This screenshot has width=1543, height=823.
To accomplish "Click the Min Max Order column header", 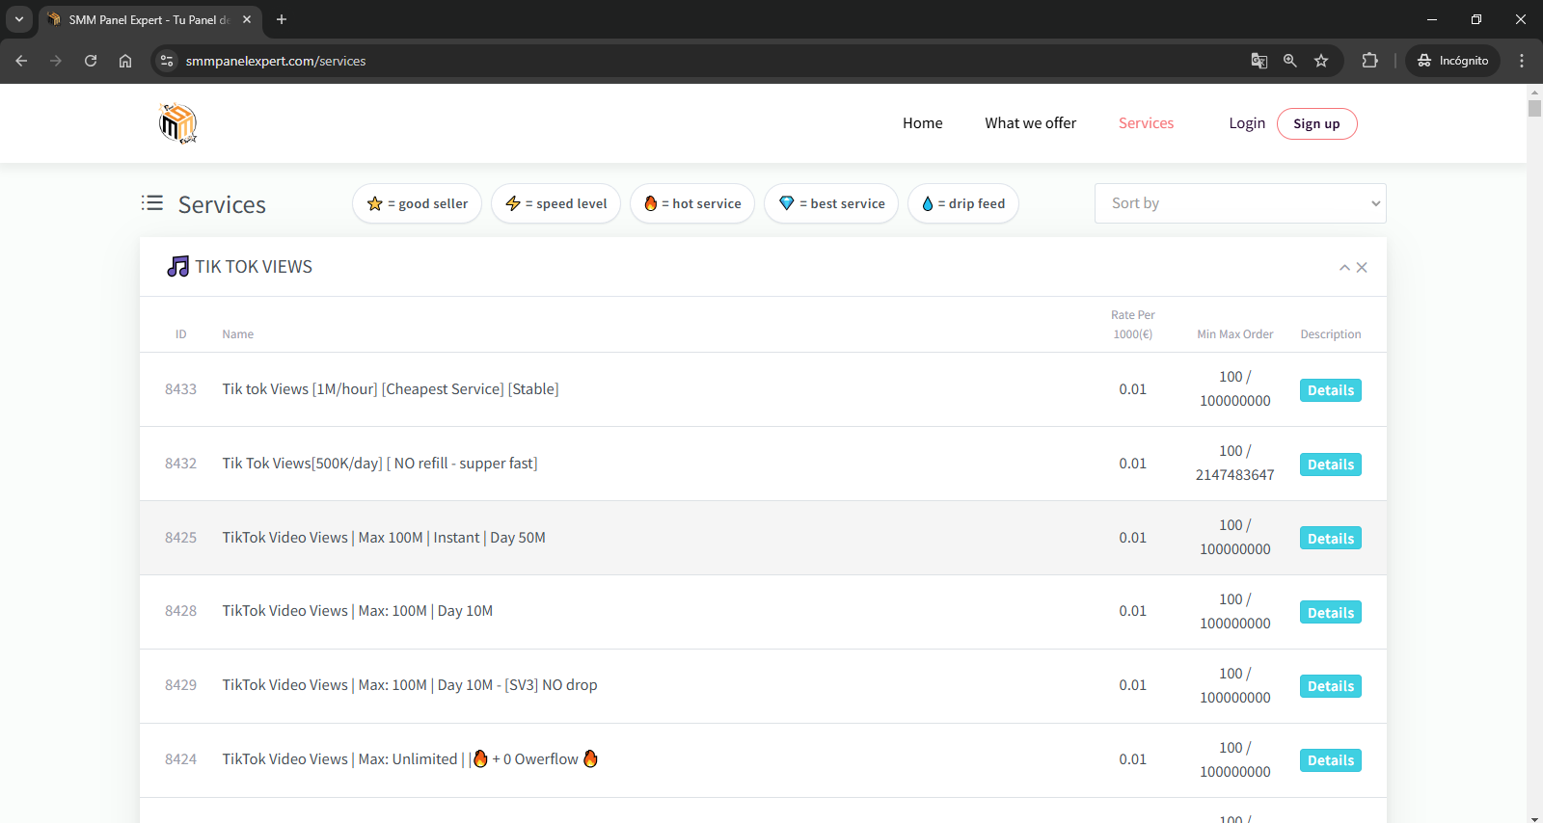I will tap(1235, 334).
